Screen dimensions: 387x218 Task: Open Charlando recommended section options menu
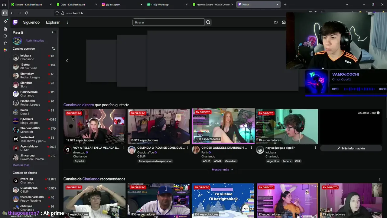(380, 179)
